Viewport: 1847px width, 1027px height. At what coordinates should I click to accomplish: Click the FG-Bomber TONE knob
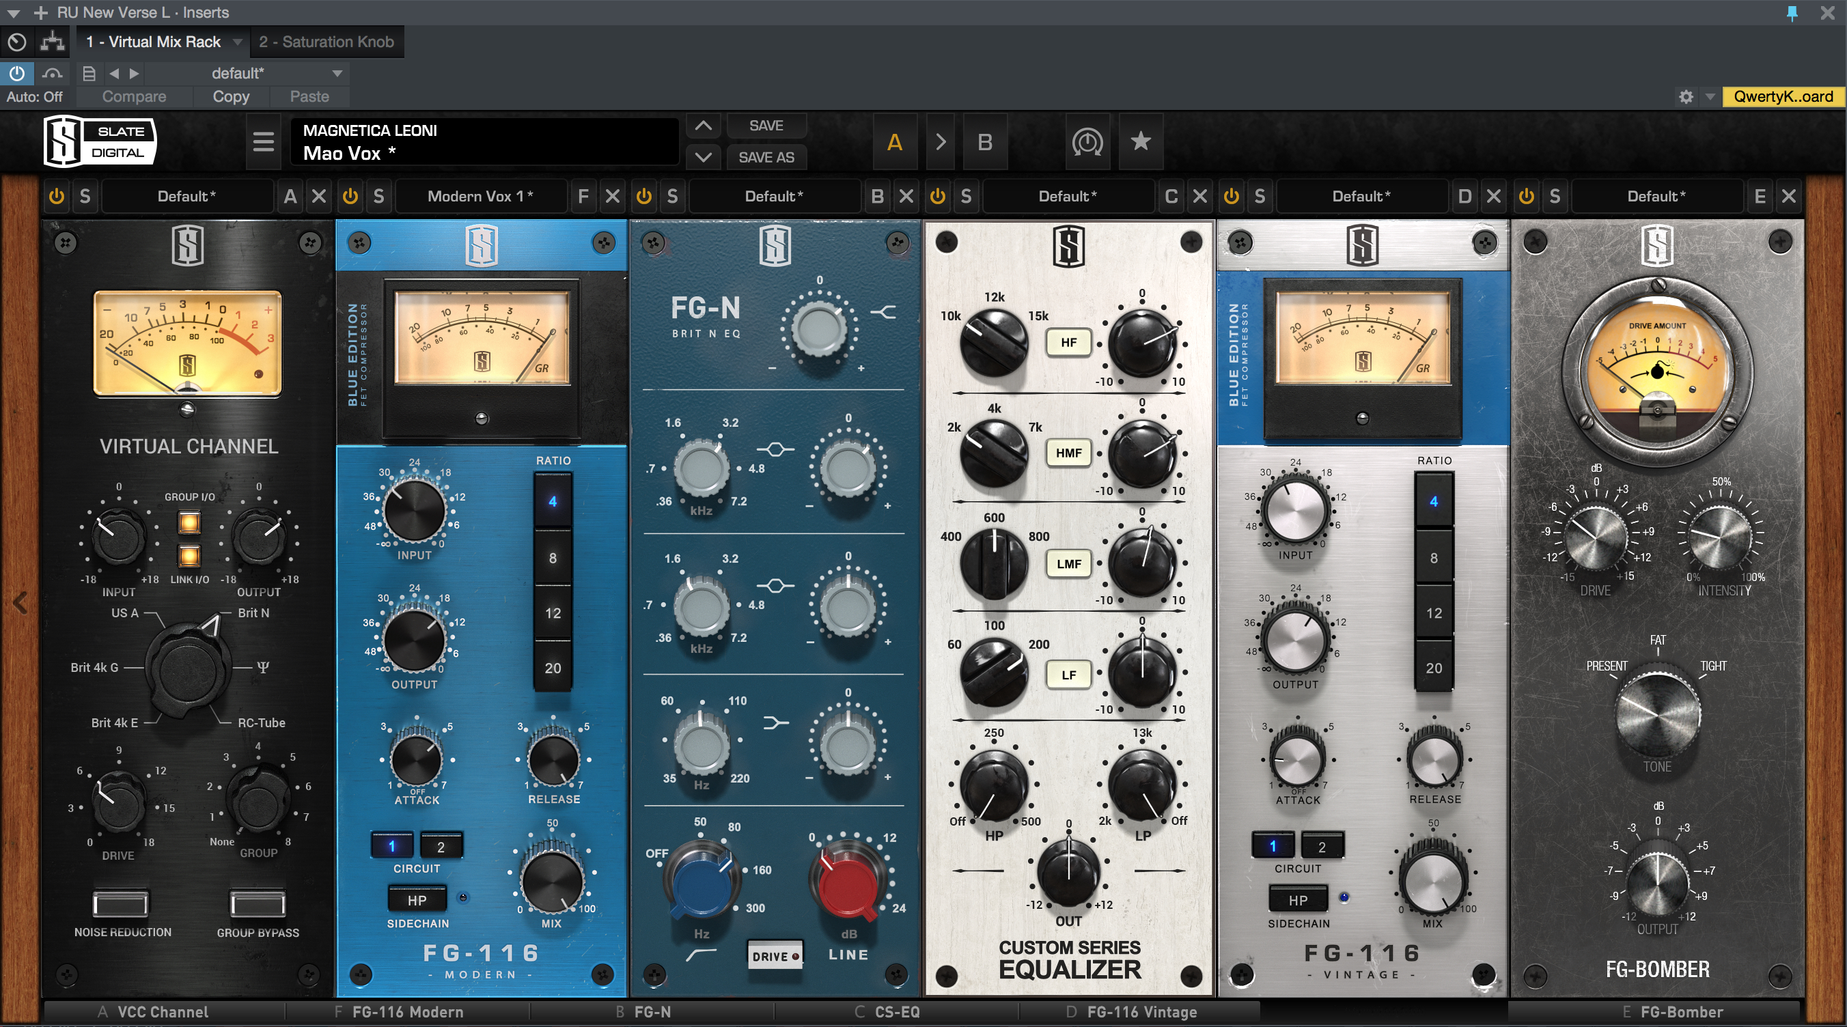tap(1657, 713)
